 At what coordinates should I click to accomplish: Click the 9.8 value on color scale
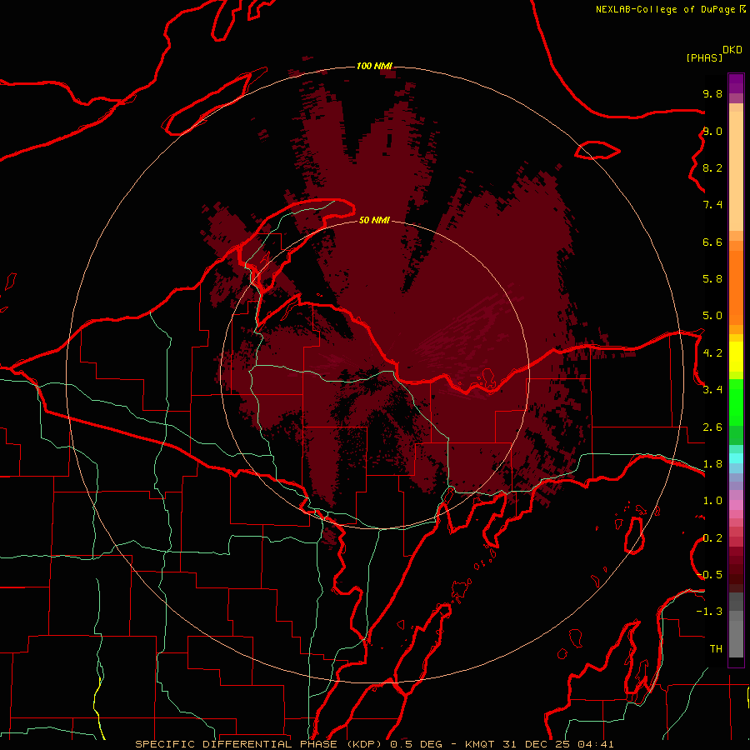[x=712, y=93]
